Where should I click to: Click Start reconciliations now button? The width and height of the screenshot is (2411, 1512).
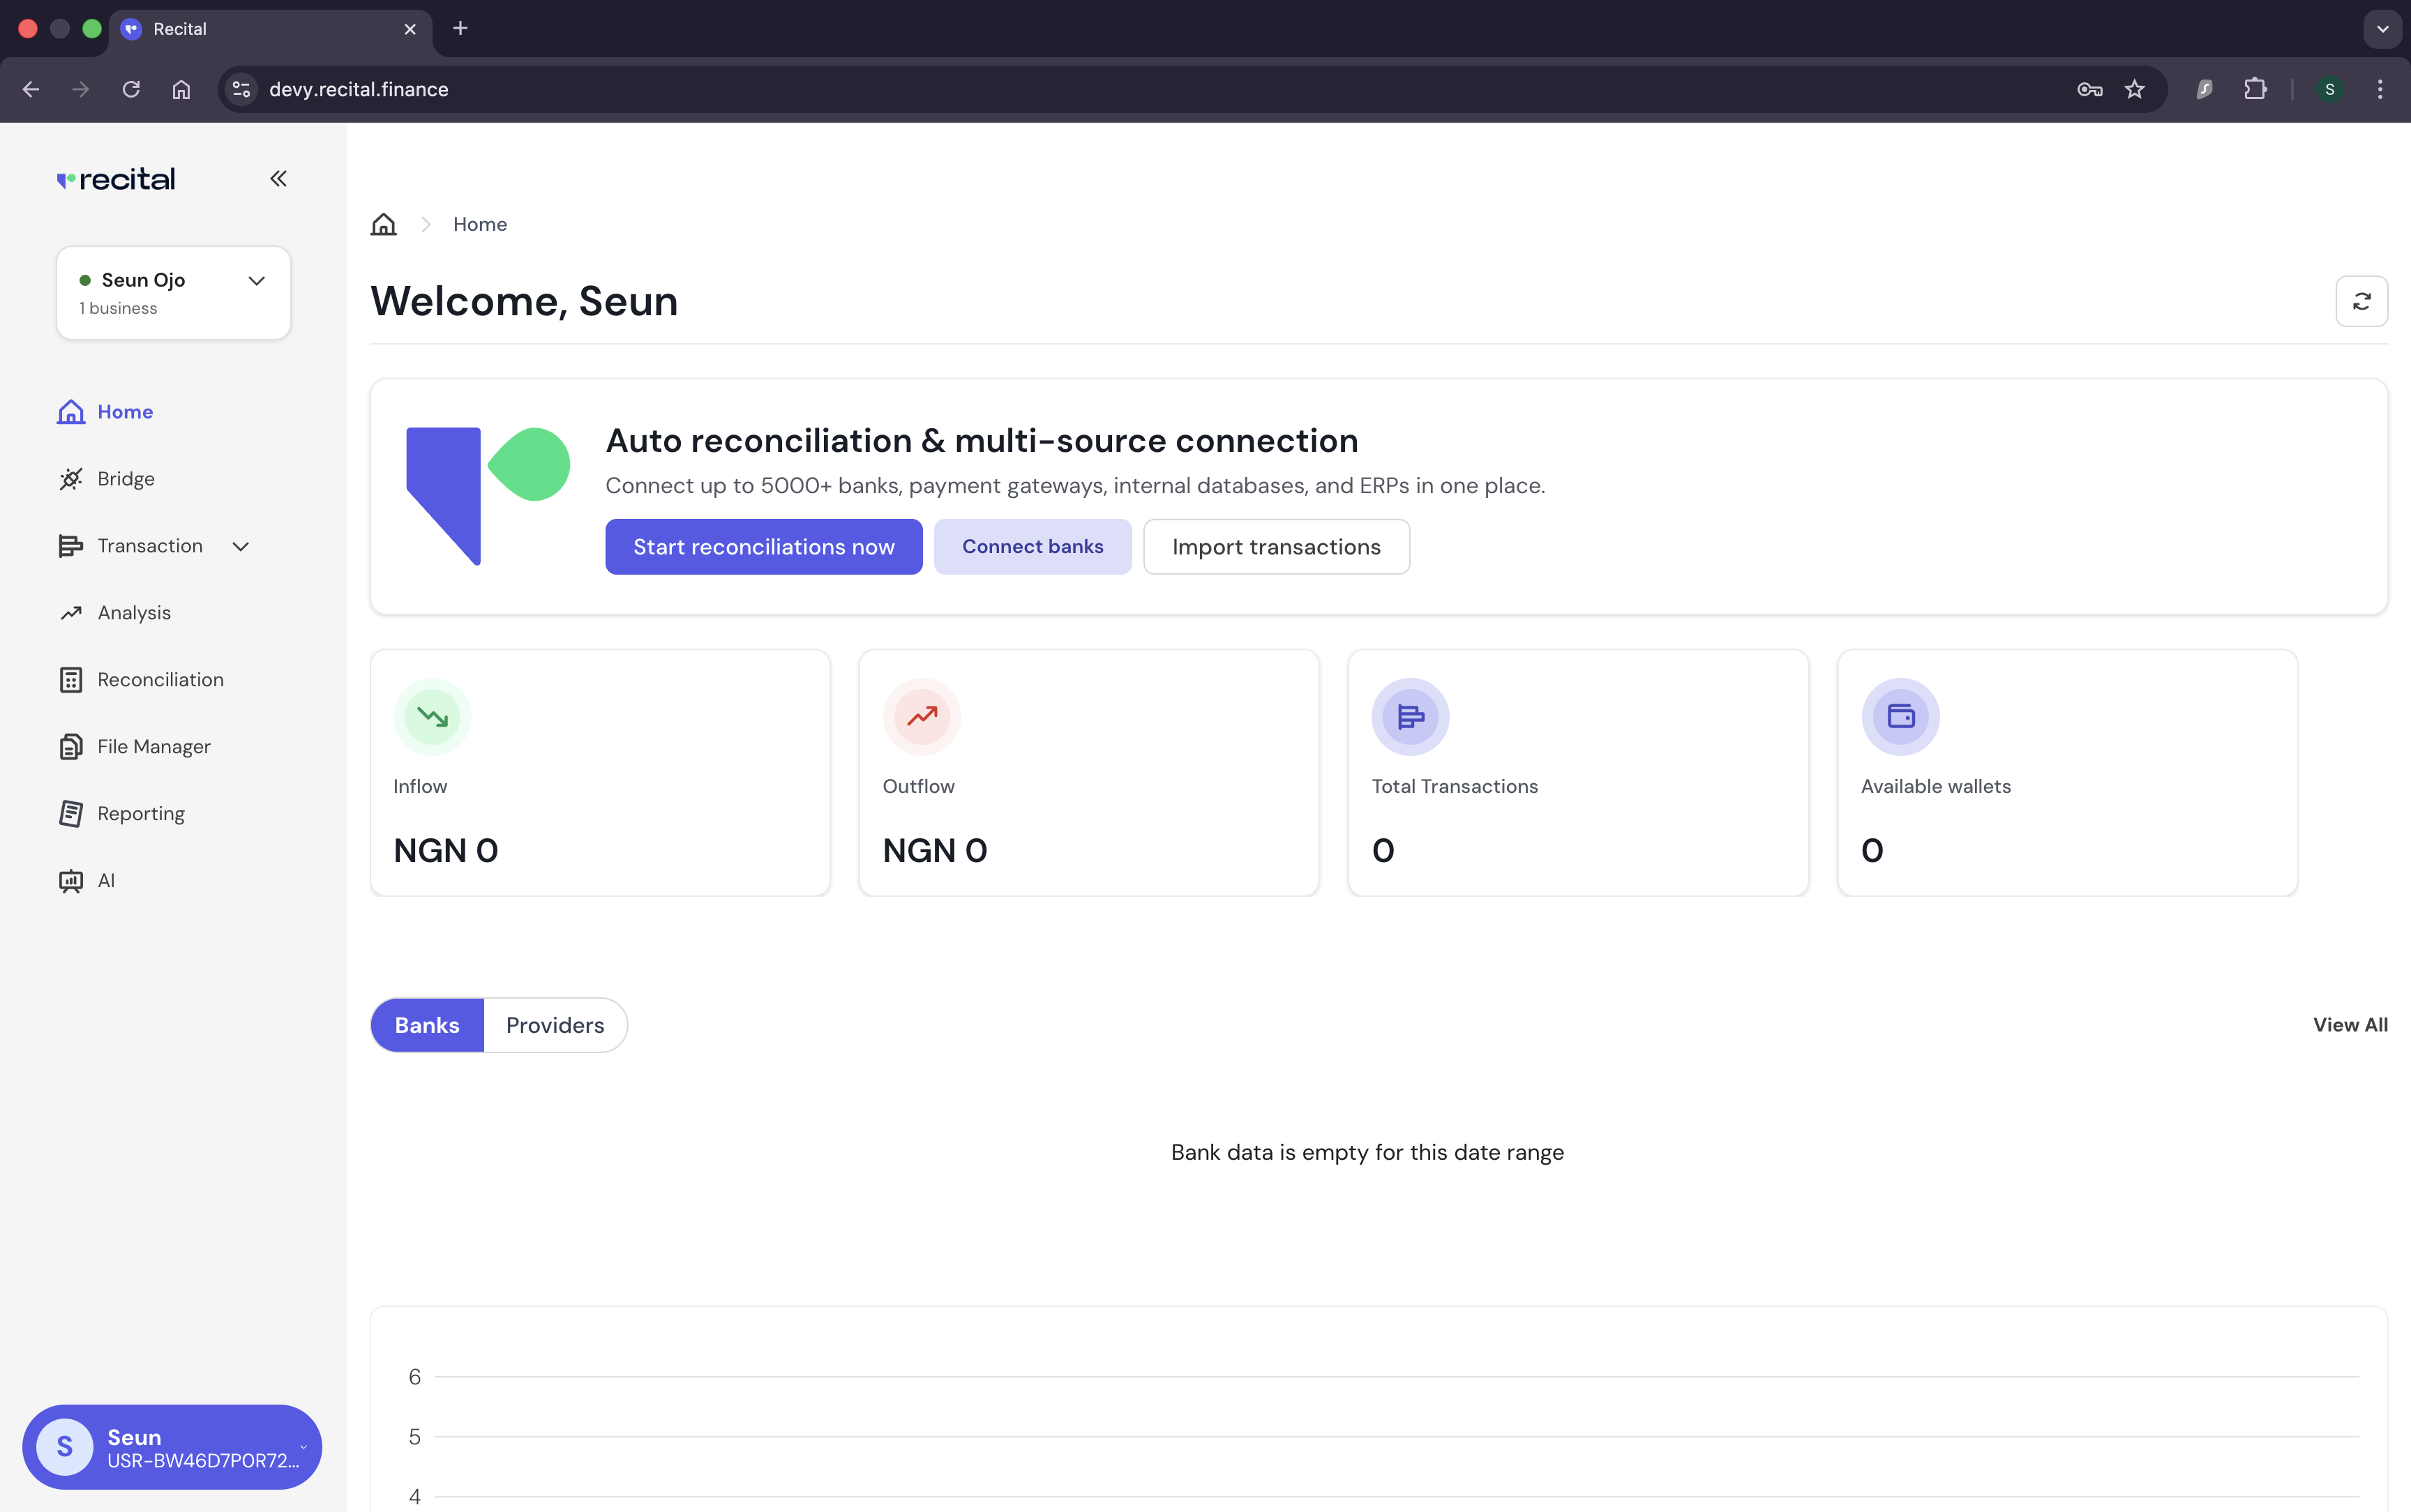pyautogui.click(x=763, y=547)
